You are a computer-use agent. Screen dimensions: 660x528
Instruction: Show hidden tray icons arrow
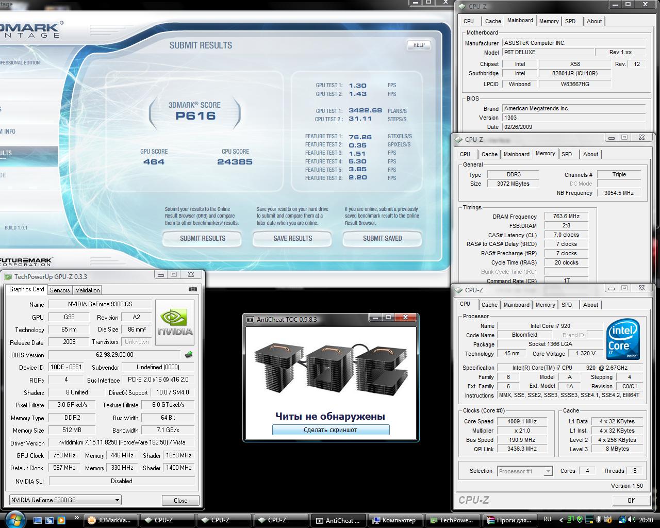pos(562,520)
